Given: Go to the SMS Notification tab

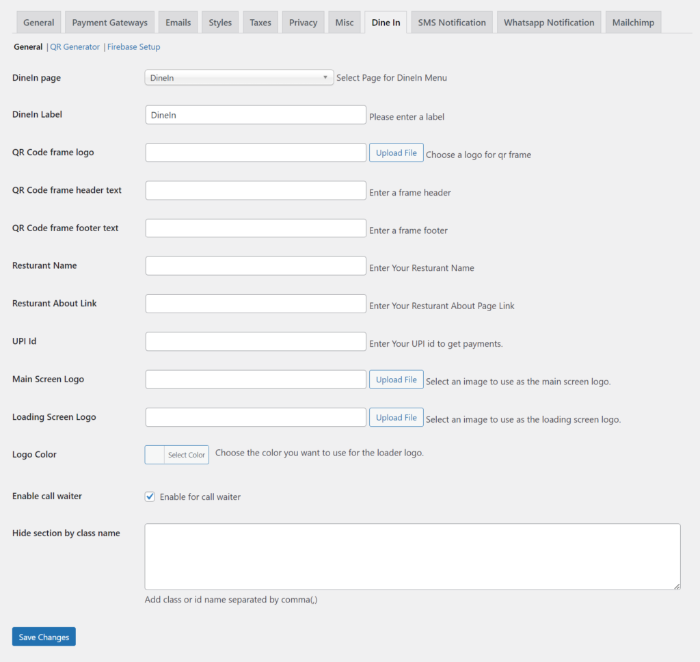Looking at the screenshot, I should pos(452,23).
